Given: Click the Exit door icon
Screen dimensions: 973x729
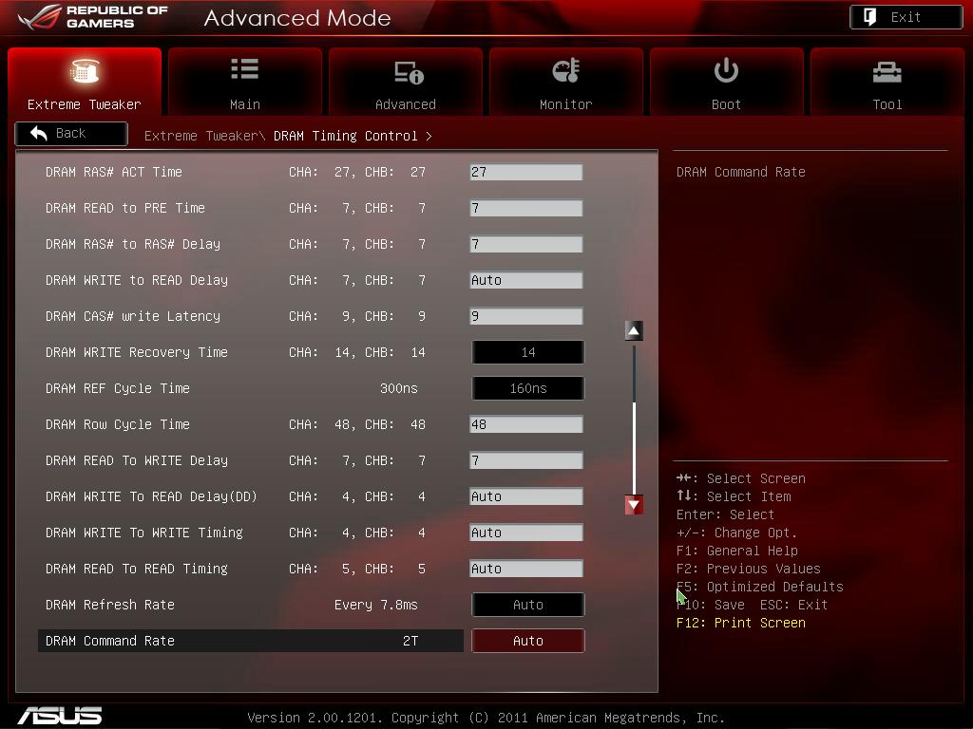Looking at the screenshot, I should point(870,17).
